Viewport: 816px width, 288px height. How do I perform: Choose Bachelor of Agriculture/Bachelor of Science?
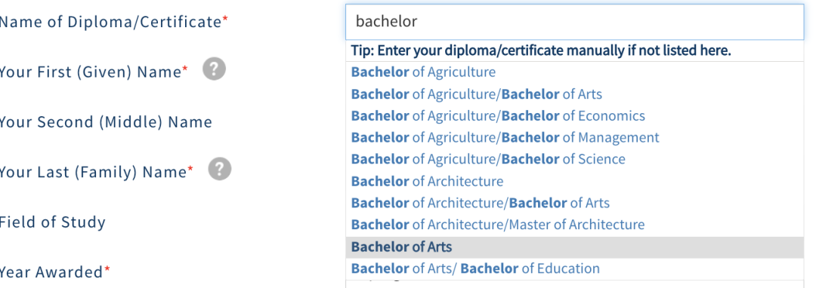point(574,159)
